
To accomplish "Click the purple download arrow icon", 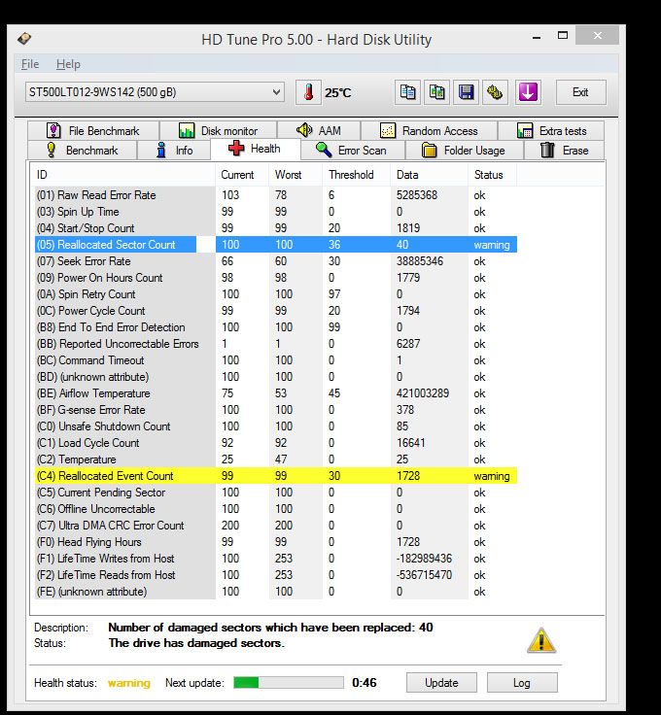I will 528,92.
